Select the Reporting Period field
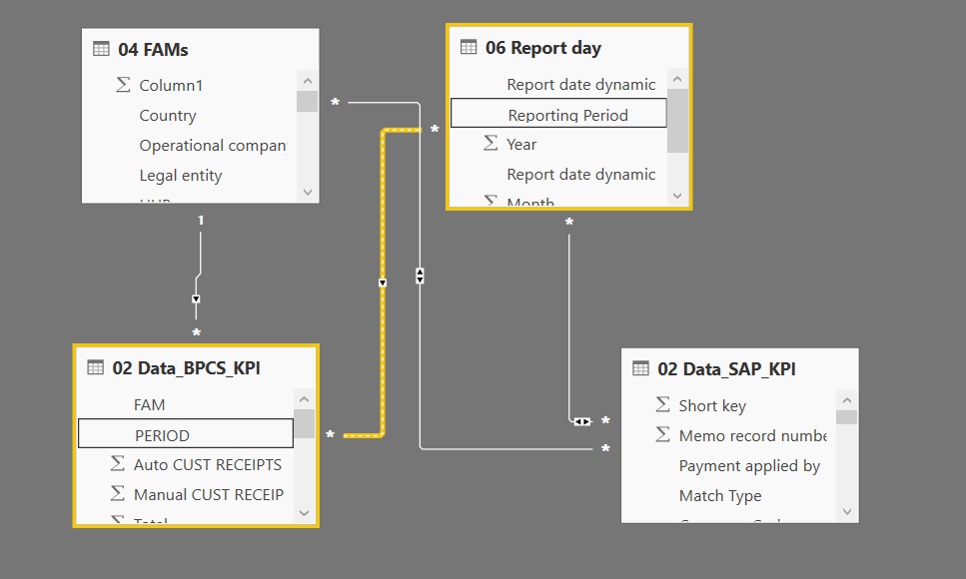The image size is (966, 579). [558, 114]
